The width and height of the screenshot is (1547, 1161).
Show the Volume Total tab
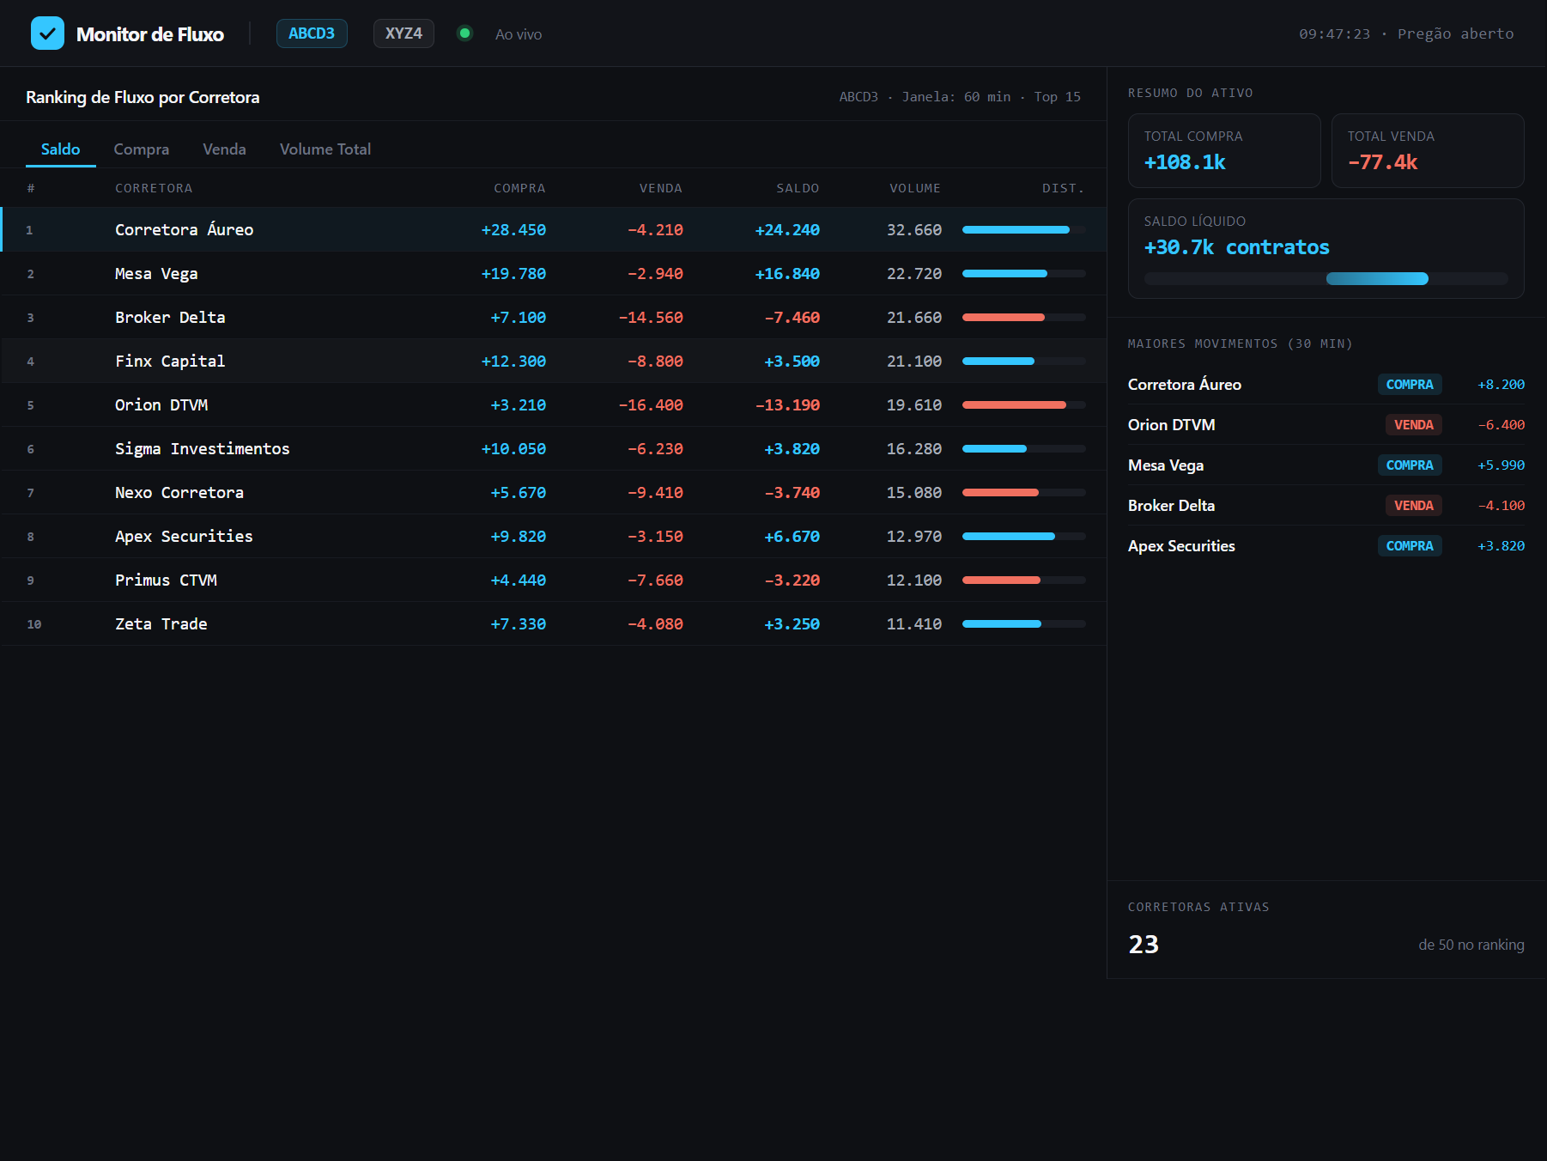pos(325,149)
